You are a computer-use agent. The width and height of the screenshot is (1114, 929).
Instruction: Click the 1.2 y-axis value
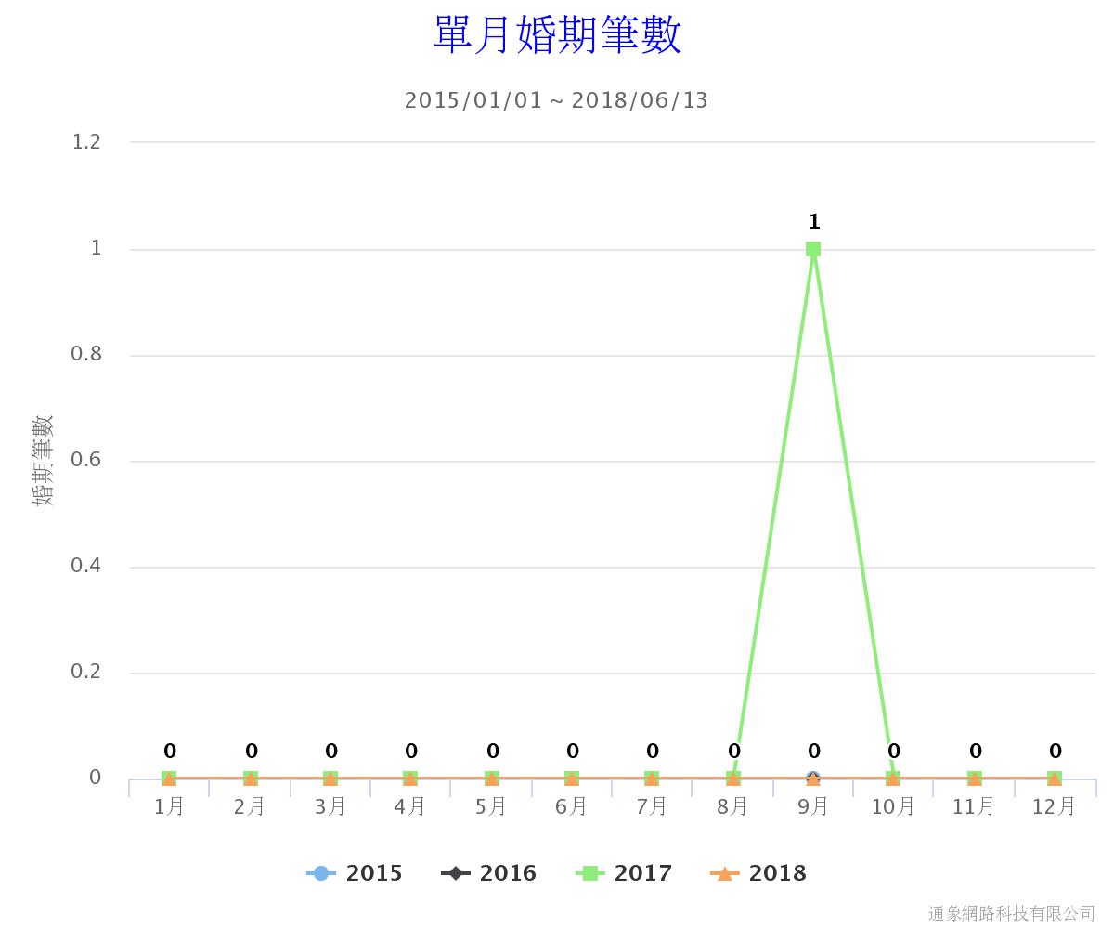(x=86, y=142)
